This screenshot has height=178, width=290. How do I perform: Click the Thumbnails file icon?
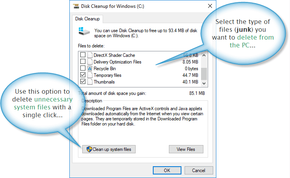(90, 82)
